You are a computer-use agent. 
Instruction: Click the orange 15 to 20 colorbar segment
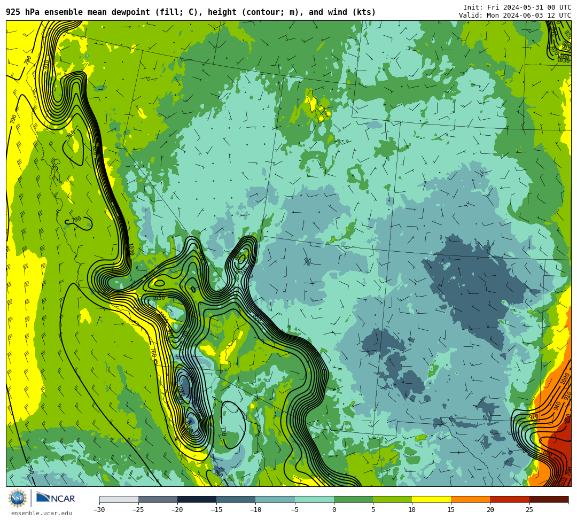[471, 499]
